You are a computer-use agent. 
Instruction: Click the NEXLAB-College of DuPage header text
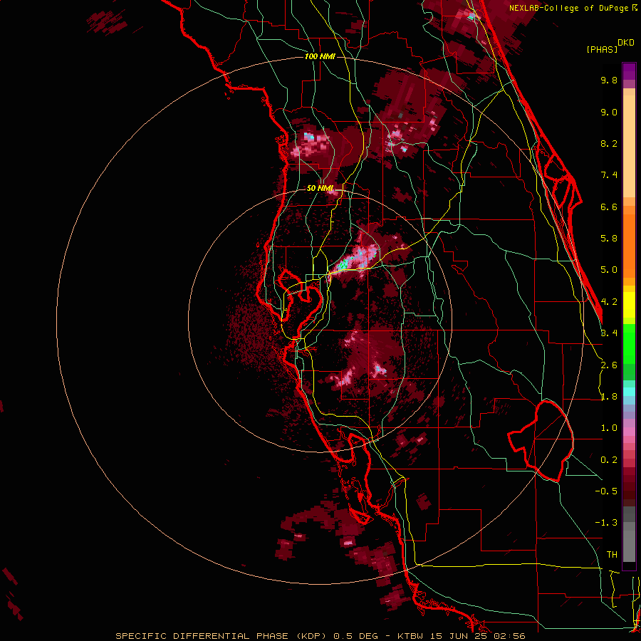click(573, 8)
